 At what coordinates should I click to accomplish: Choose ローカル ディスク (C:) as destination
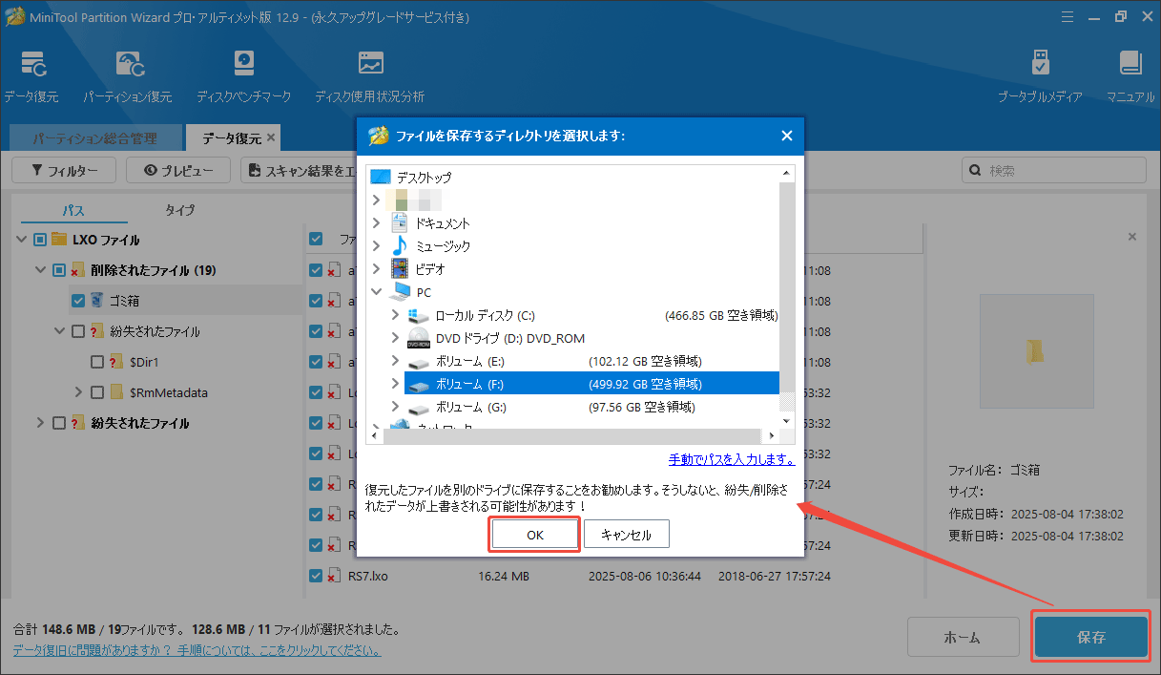point(487,315)
